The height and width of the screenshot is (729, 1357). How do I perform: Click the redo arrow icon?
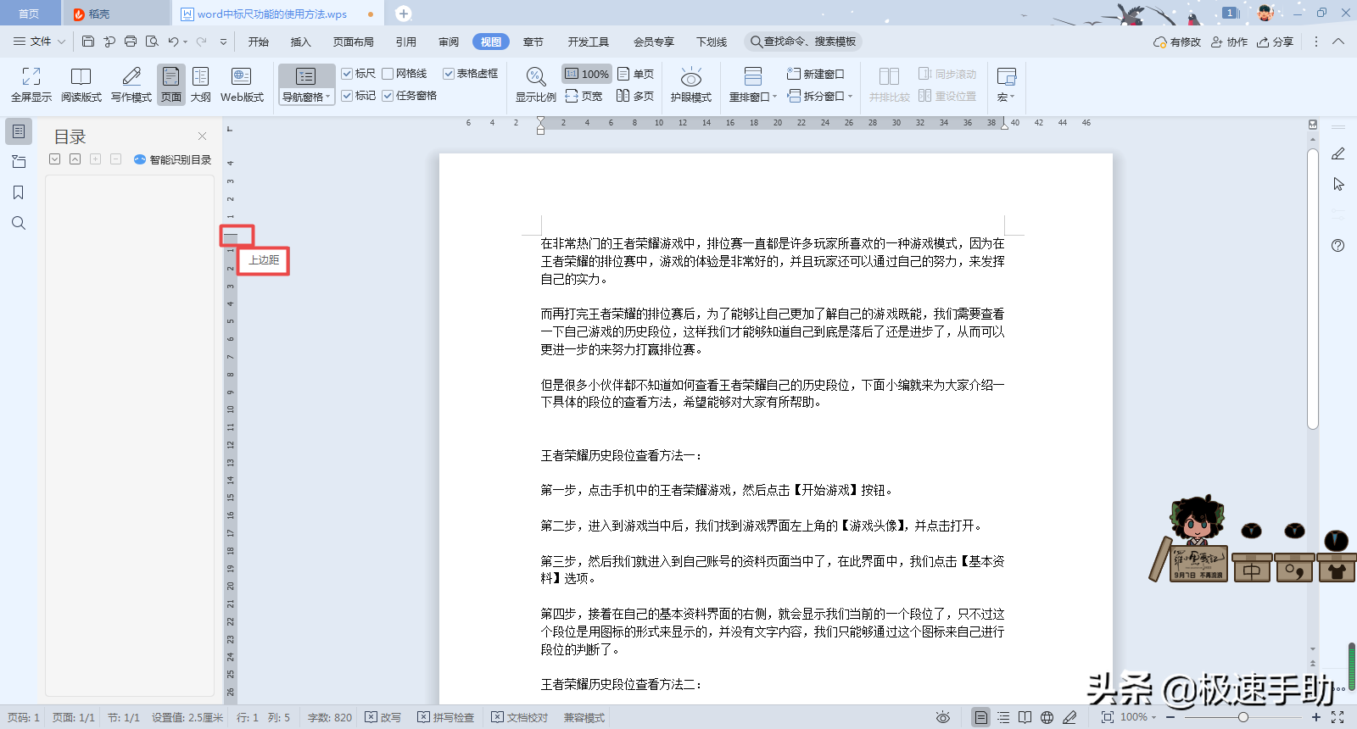pos(202,42)
